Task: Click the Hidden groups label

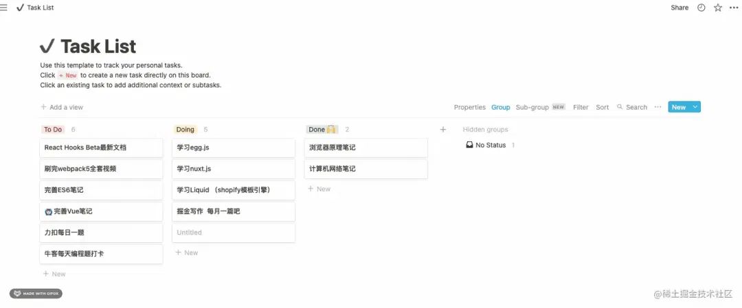Action: [486, 130]
